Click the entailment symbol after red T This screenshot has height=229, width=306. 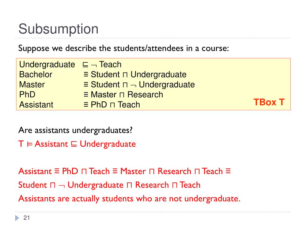coord(30,144)
